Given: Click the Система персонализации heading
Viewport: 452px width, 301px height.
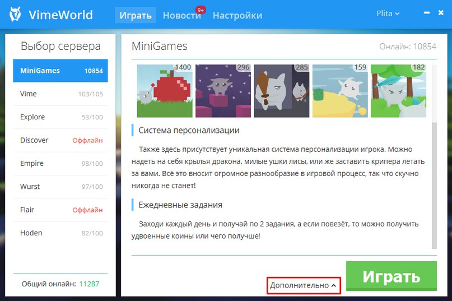Looking at the screenshot, I should (189, 130).
